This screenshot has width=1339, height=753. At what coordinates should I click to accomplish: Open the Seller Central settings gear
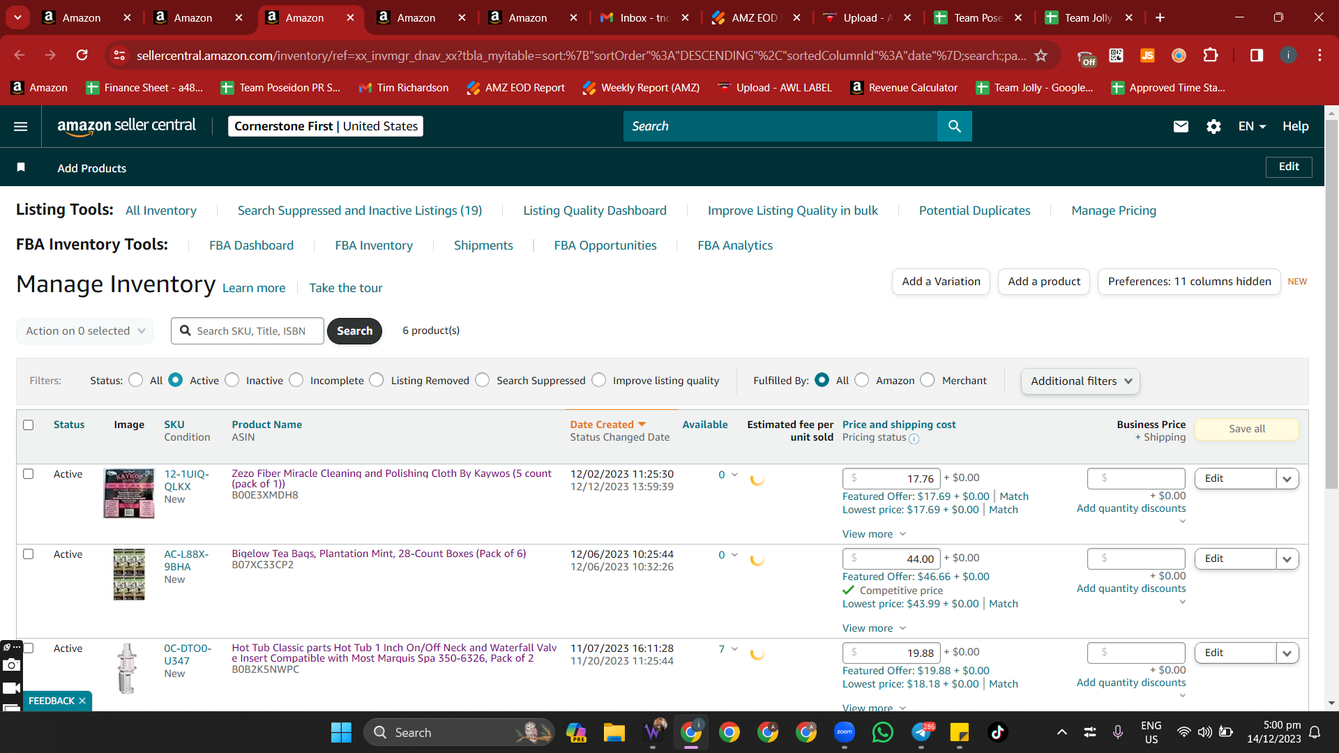[1213, 126]
